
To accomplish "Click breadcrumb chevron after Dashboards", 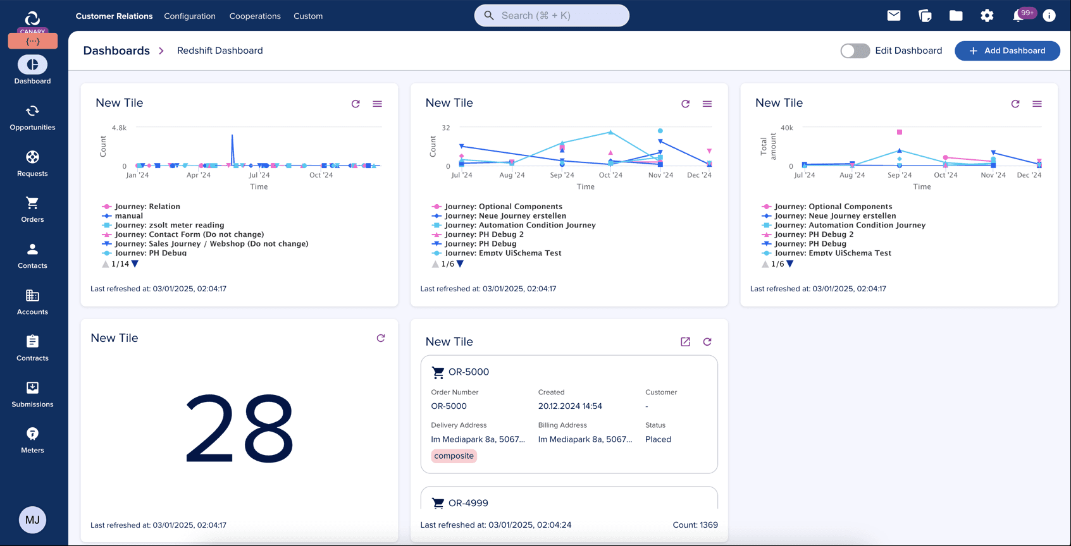I will point(161,51).
